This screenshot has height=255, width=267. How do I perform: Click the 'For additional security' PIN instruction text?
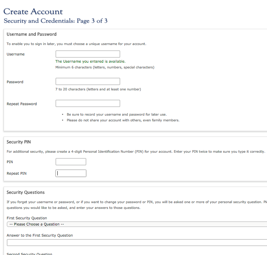[136, 152]
